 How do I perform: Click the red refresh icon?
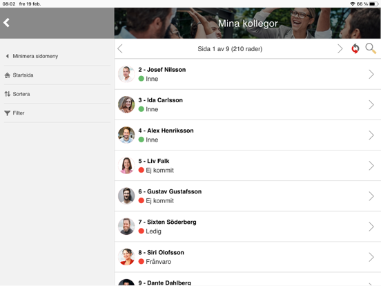(355, 48)
